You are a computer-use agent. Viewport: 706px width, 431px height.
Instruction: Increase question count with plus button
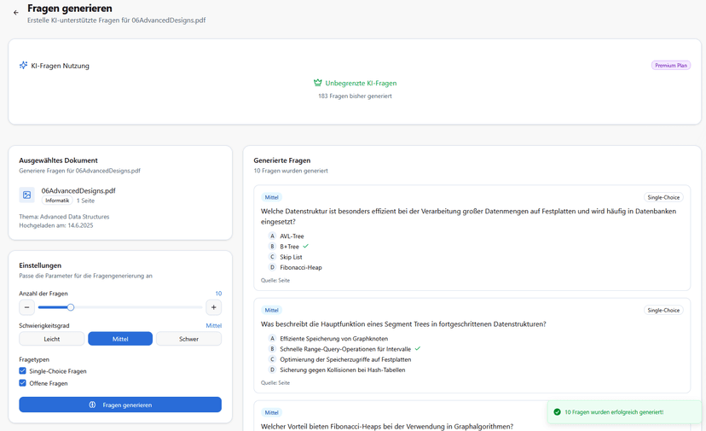click(213, 307)
